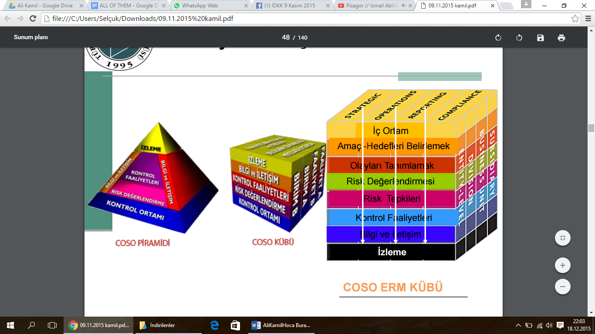
Task: Rotate the PDF clockwise
Action: [x=498, y=38]
